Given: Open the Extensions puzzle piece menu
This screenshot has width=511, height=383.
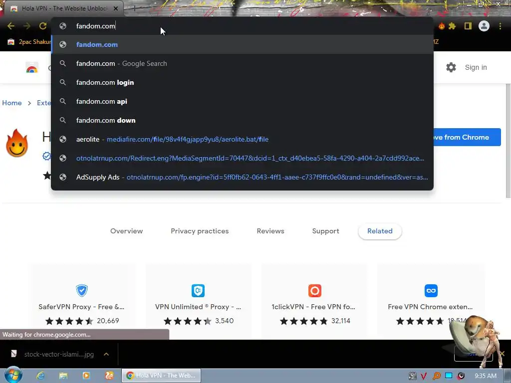Looking at the screenshot, I should (452, 26).
